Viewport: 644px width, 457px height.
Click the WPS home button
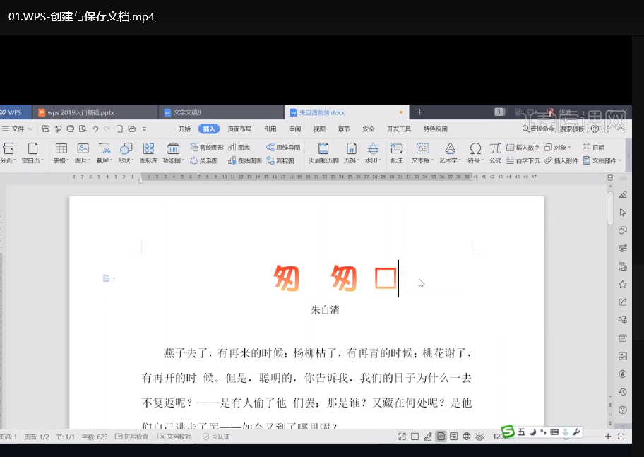pyautogui.click(x=15, y=112)
